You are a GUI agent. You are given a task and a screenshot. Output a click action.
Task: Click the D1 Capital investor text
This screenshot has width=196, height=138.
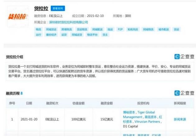click(x=130, y=126)
